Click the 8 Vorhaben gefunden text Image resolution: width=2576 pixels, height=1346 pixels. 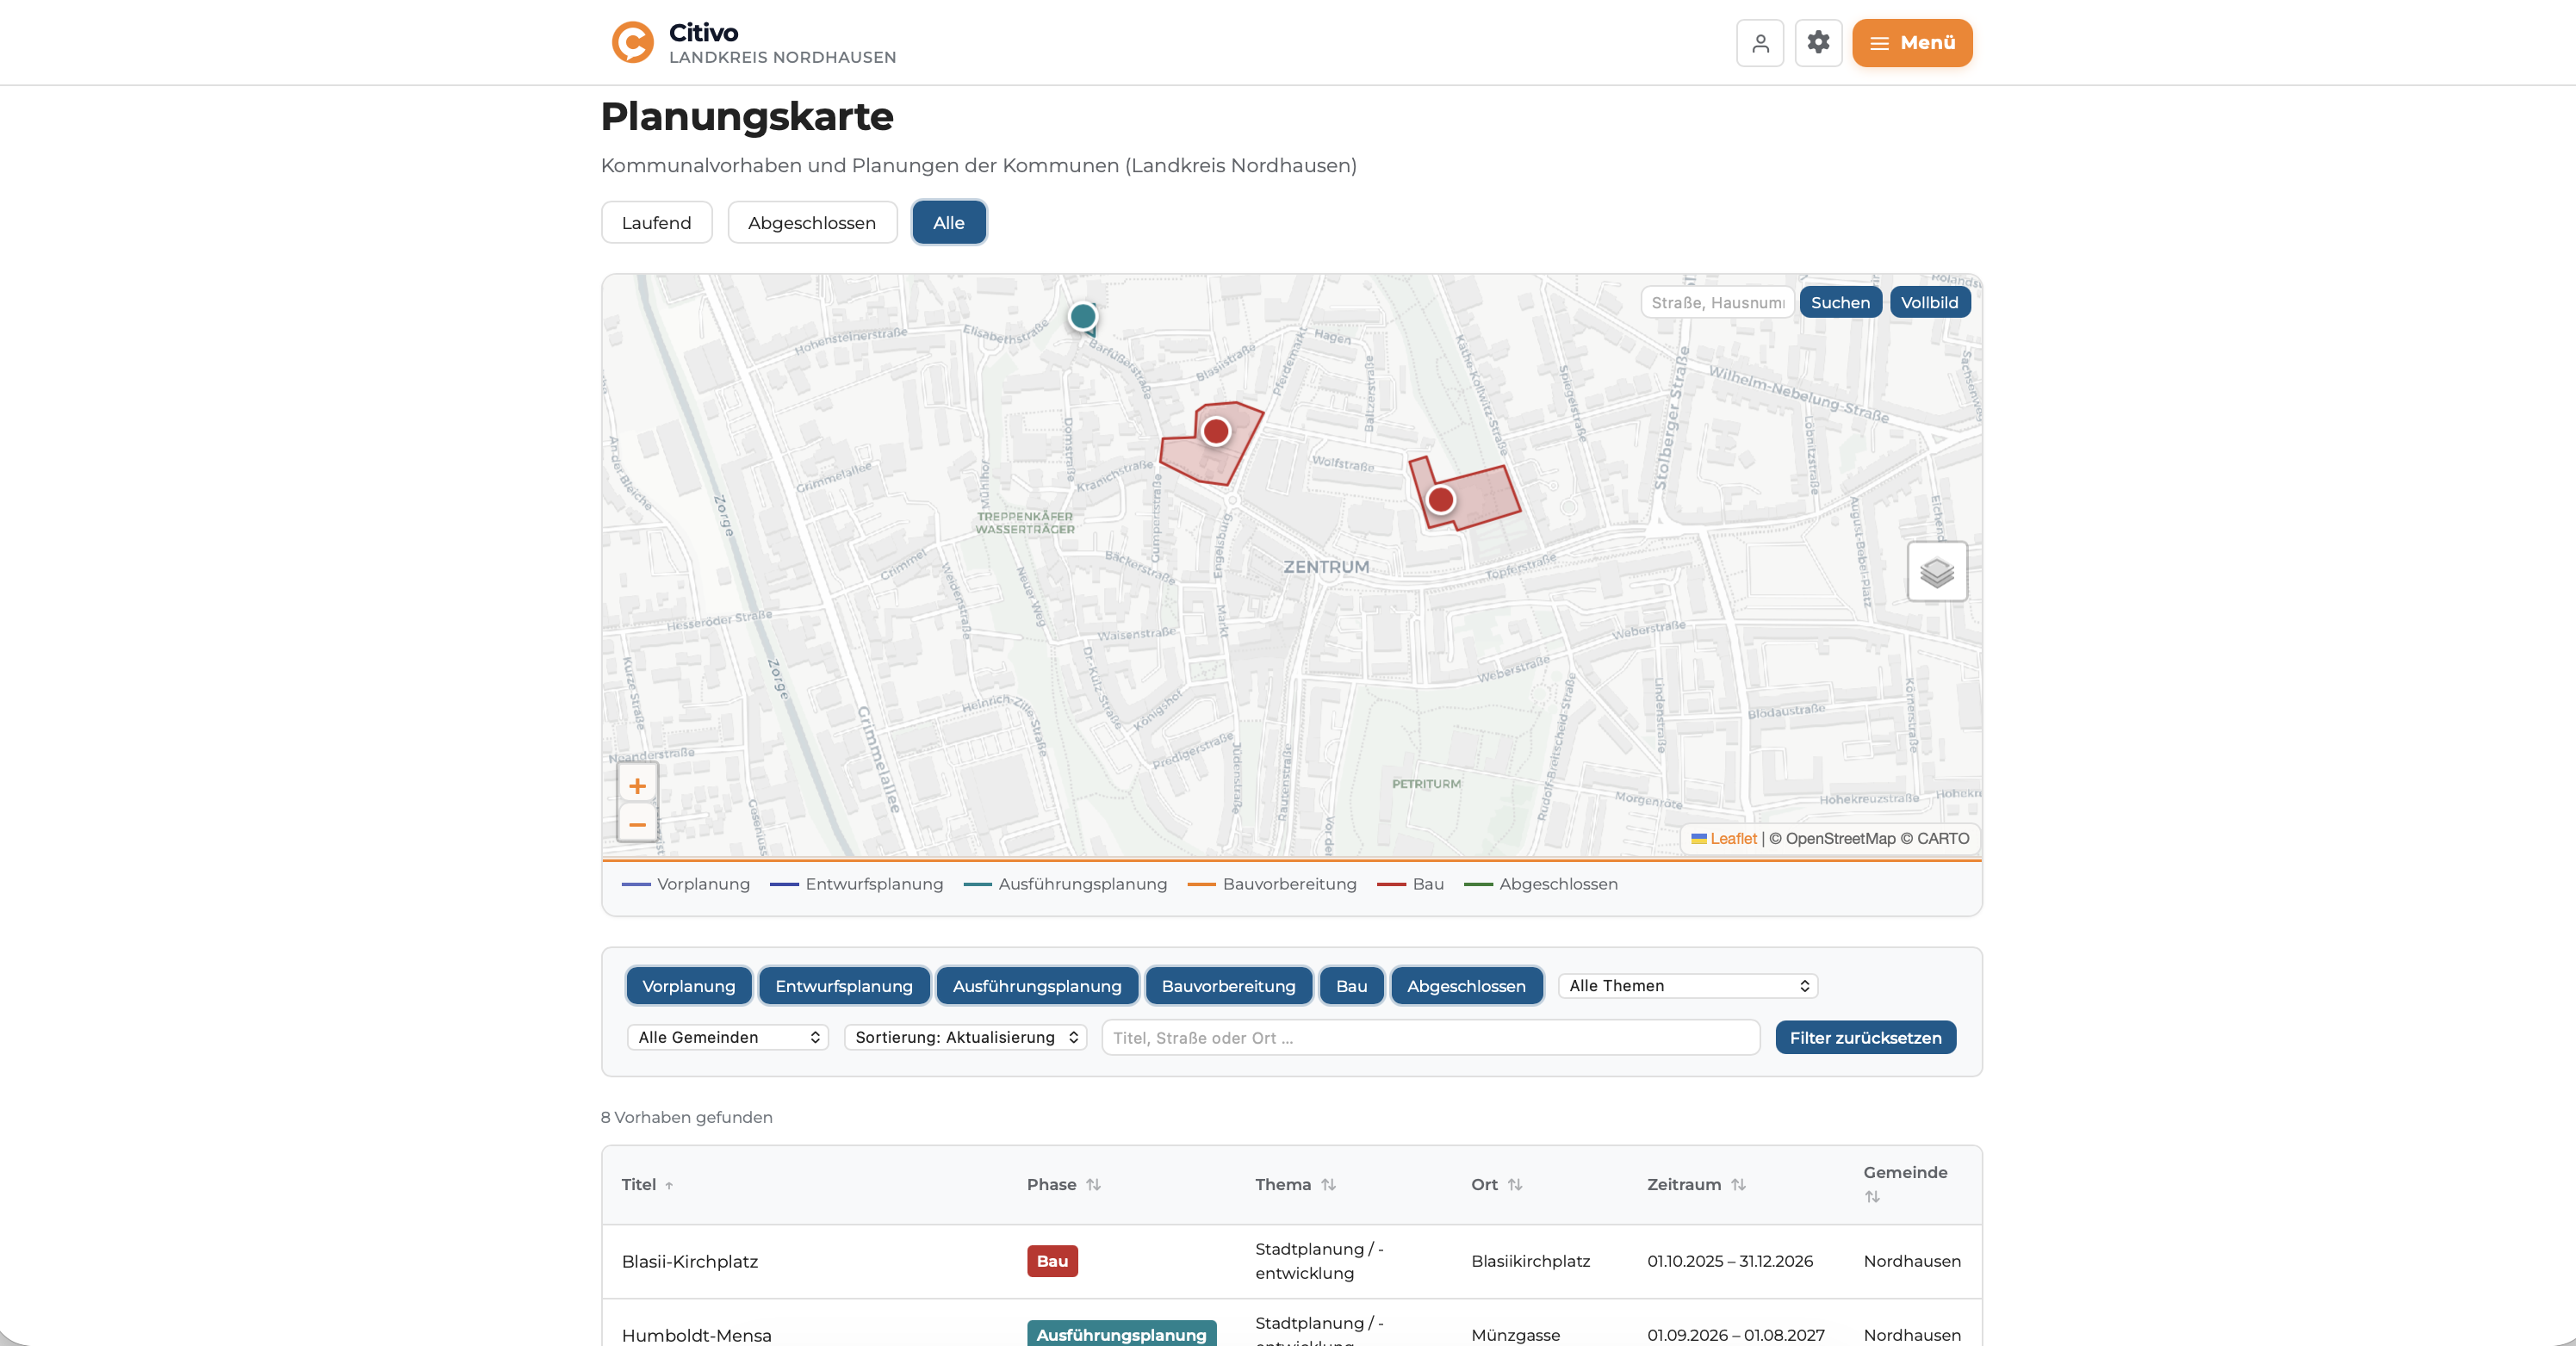point(686,1116)
